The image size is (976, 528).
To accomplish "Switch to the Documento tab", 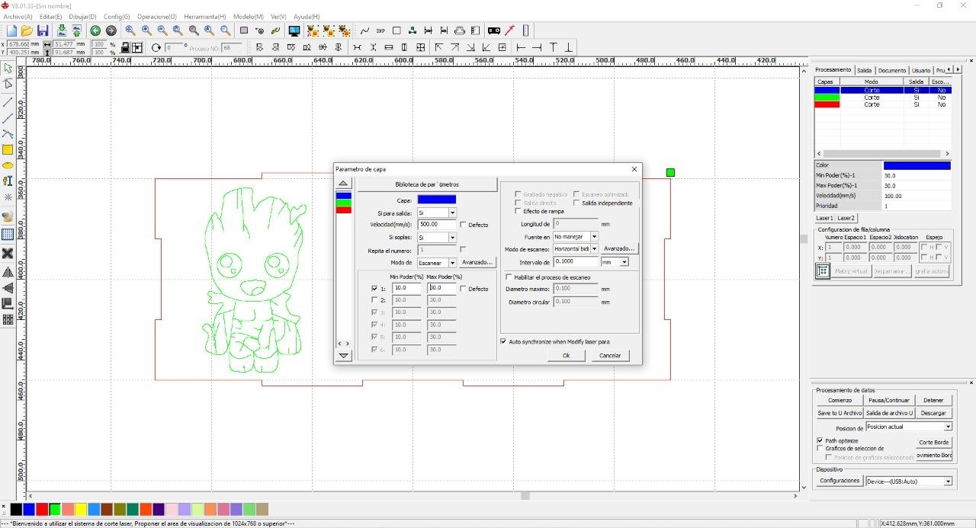I will coord(892,70).
